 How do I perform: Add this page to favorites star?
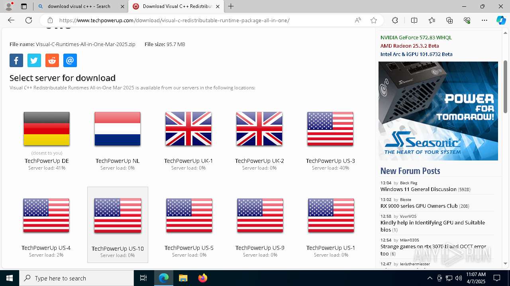tap(374, 20)
